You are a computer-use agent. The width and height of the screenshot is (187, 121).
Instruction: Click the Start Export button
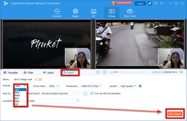tap(175, 114)
